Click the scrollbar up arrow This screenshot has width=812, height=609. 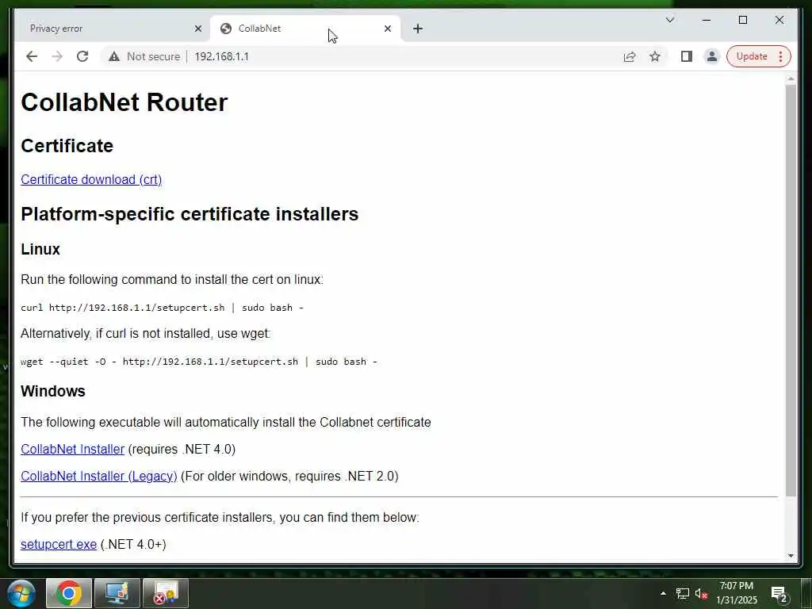(x=791, y=79)
